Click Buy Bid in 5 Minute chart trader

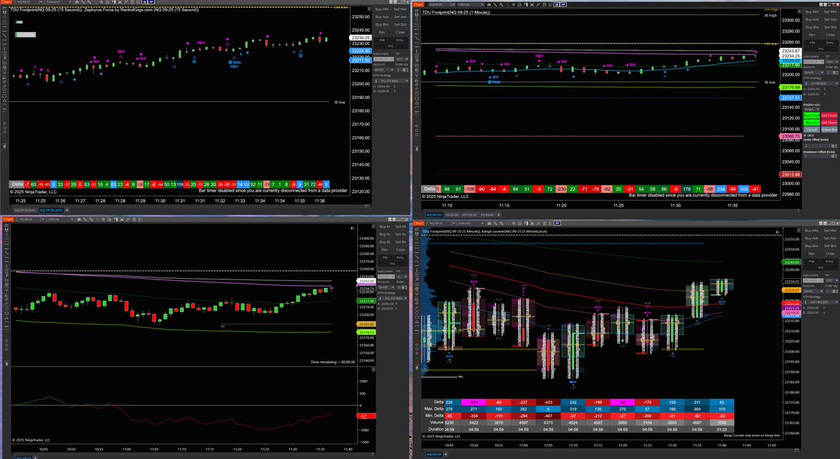(x=811, y=246)
